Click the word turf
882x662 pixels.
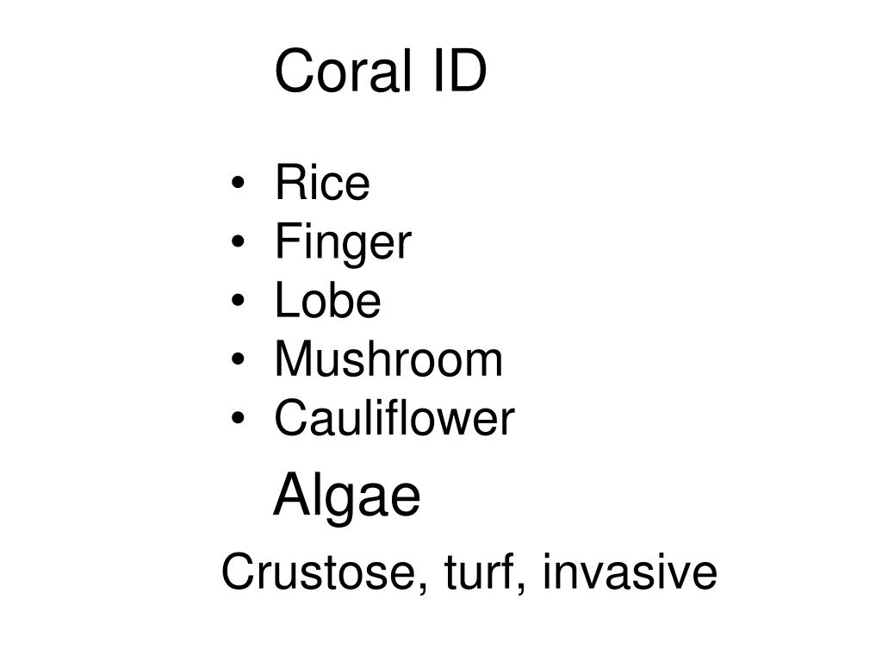pos(479,571)
